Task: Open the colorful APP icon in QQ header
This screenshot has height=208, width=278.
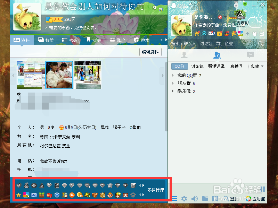Action: click(x=240, y=33)
